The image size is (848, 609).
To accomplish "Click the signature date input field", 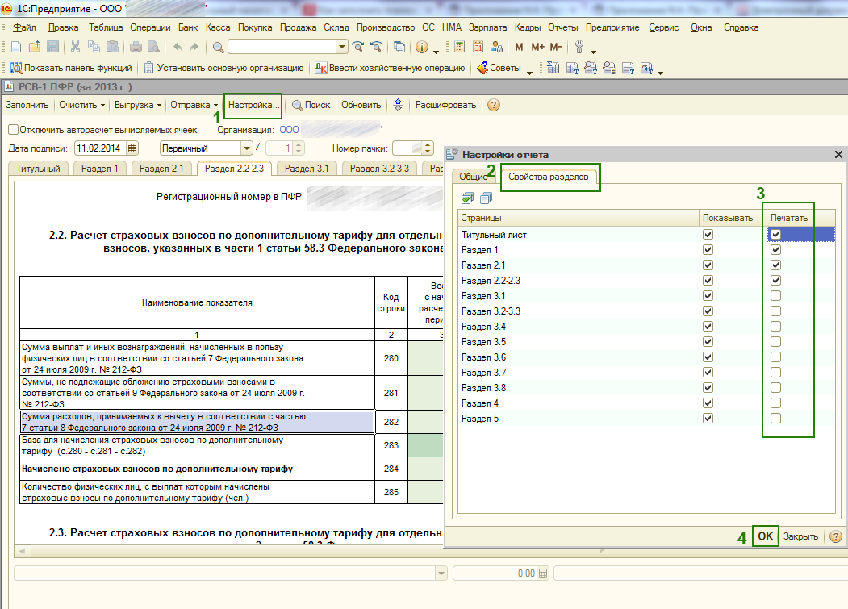I will point(100,148).
